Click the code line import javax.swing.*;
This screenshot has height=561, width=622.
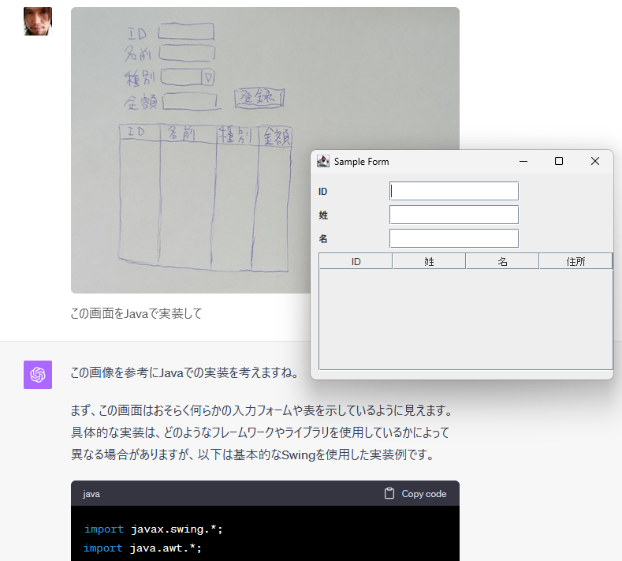(x=154, y=529)
